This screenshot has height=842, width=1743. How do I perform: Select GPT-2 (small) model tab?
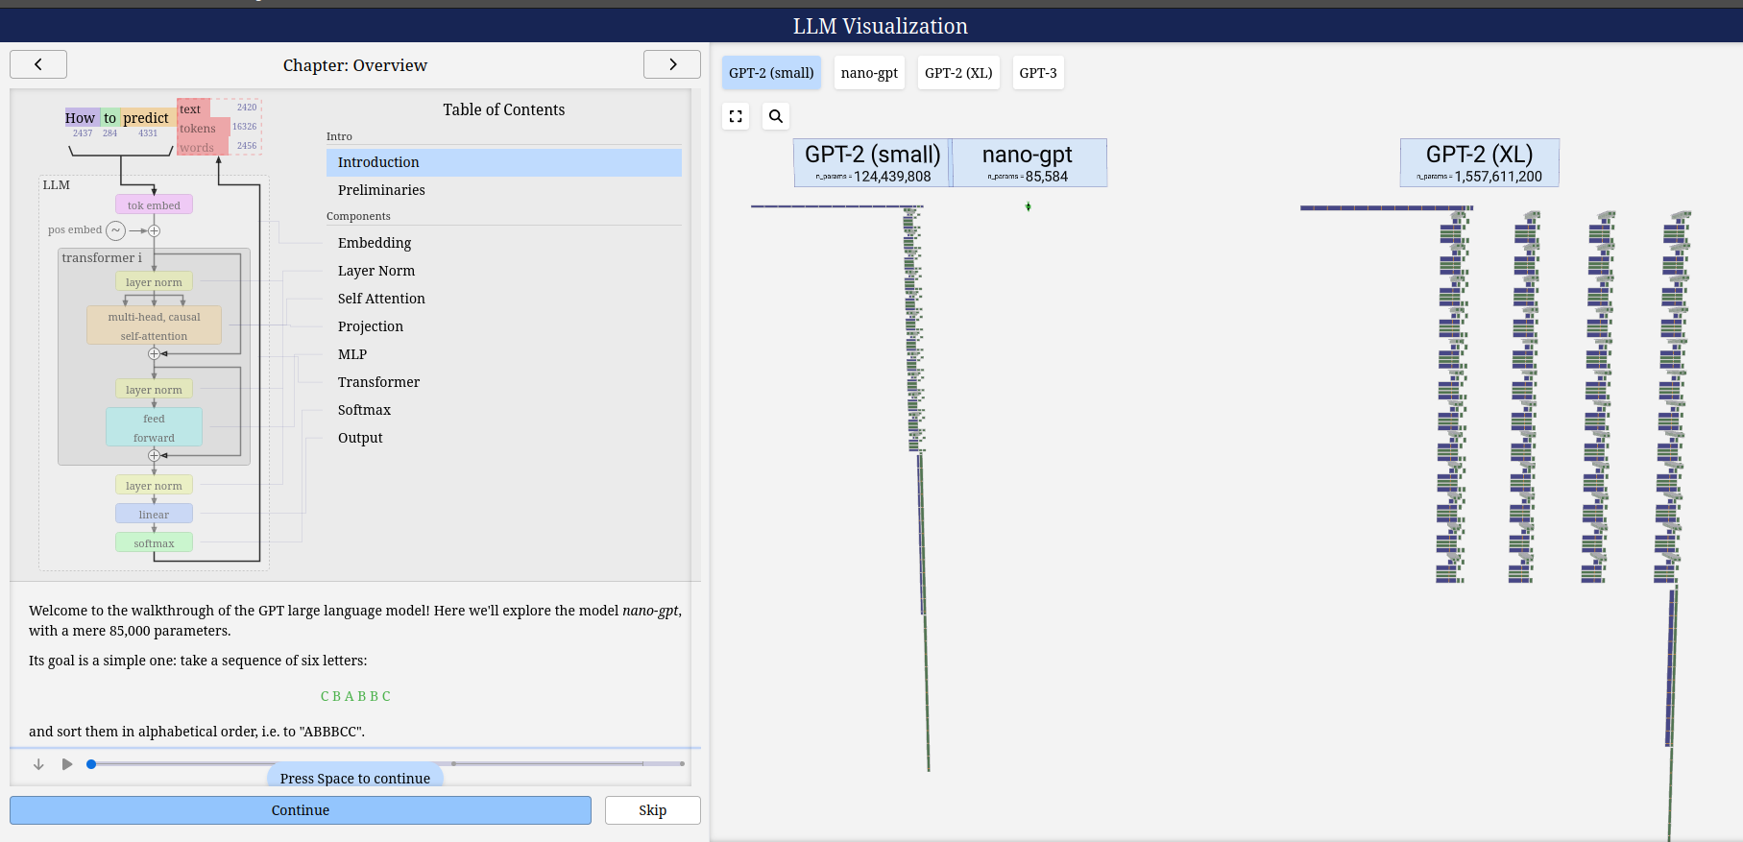pos(771,73)
